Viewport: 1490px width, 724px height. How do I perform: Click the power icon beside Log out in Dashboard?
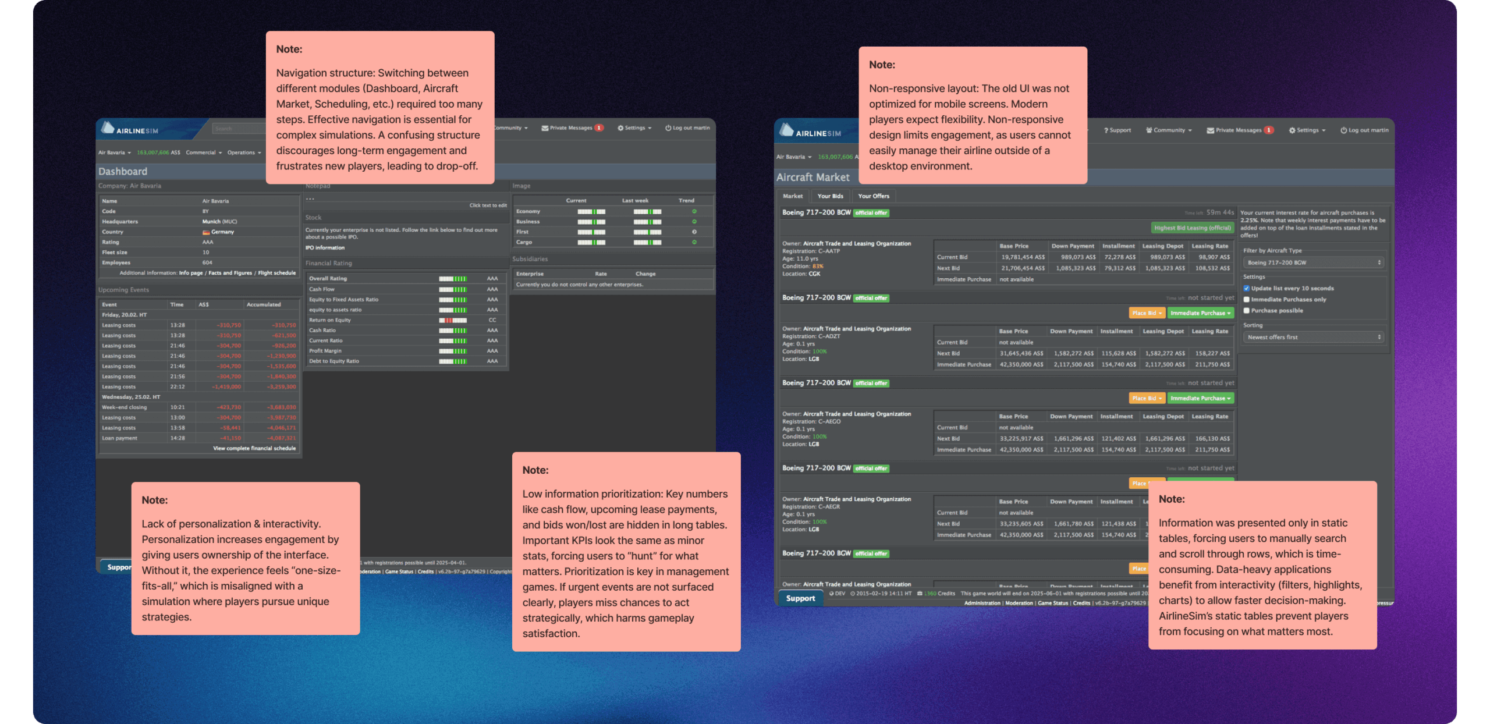(668, 128)
